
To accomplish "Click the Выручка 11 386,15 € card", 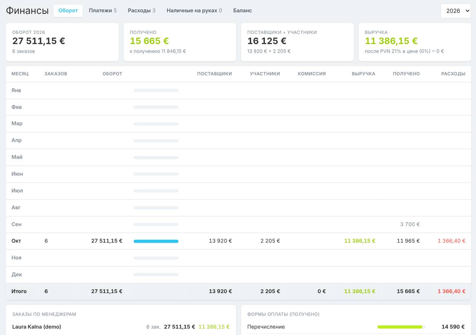I will click(415, 42).
